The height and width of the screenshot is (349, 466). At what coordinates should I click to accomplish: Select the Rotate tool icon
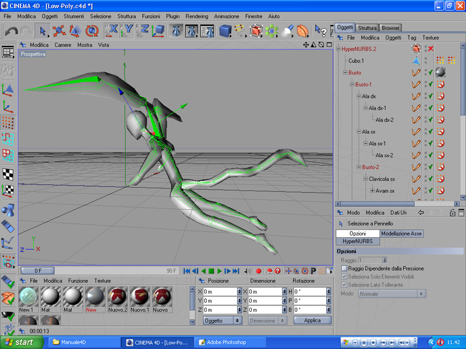(91, 31)
